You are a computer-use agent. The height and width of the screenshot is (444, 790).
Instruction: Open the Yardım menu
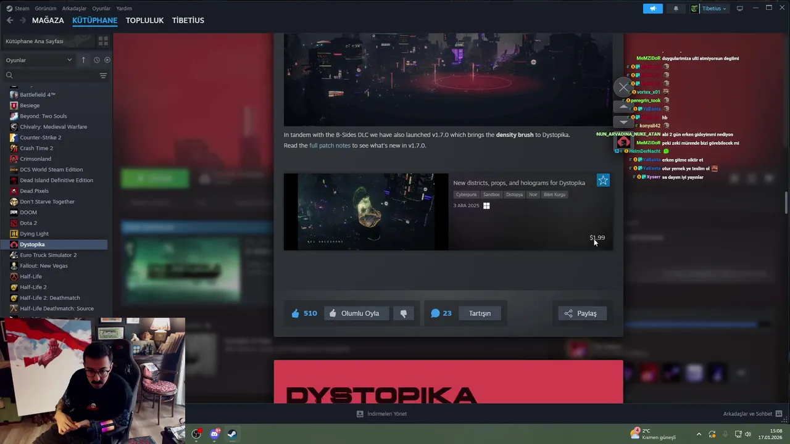click(x=124, y=9)
